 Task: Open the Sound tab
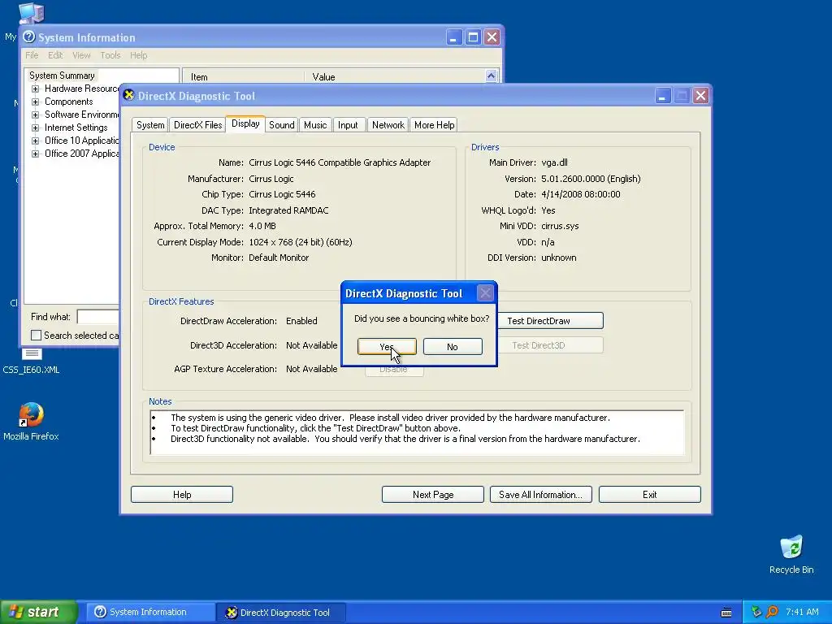pos(281,124)
